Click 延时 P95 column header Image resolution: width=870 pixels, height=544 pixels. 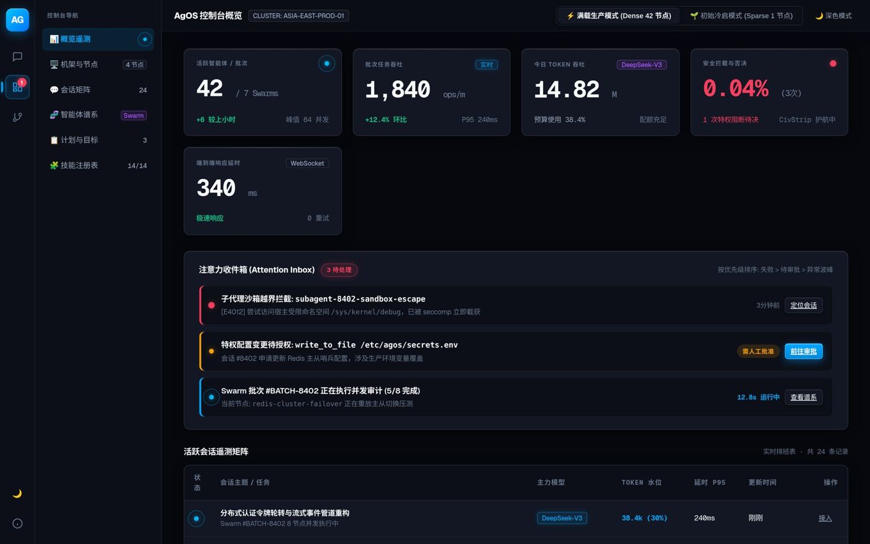click(x=710, y=482)
